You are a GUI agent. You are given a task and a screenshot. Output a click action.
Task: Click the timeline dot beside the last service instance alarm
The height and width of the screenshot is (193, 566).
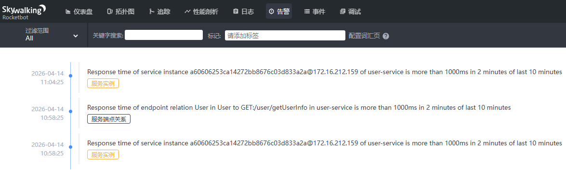(x=70, y=147)
